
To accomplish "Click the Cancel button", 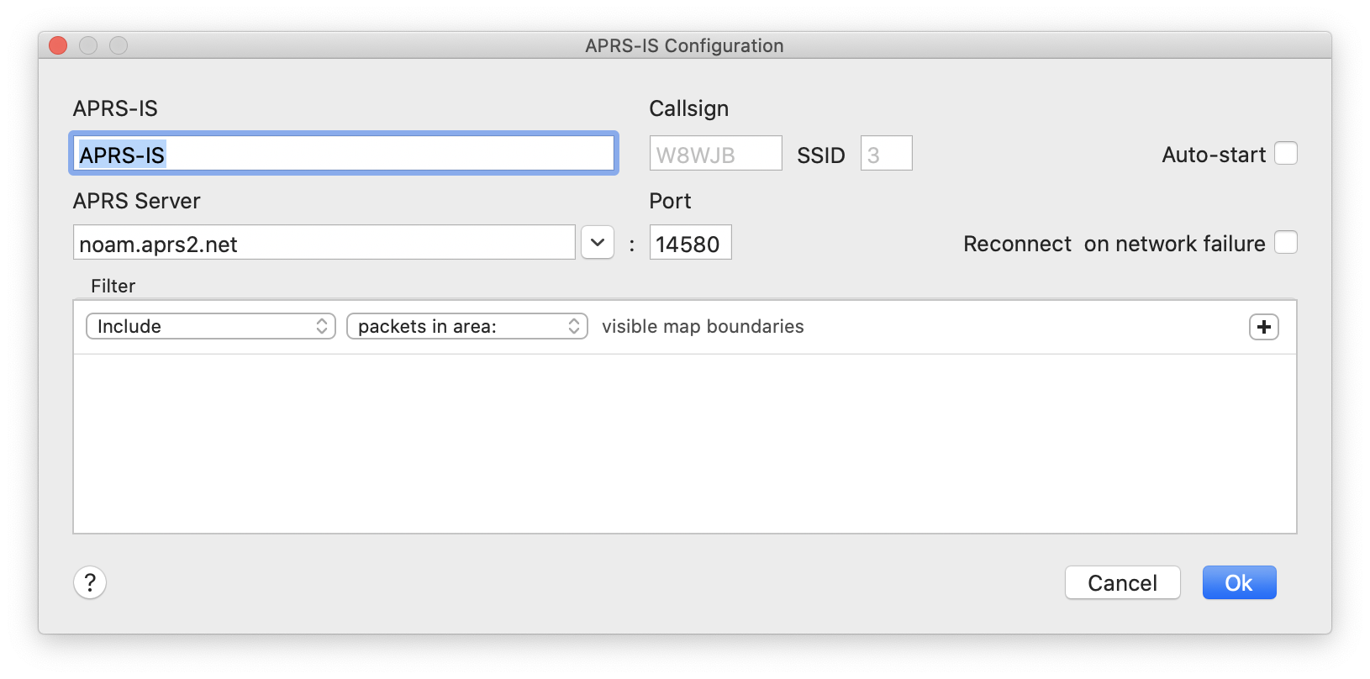I will (1122, 582).
